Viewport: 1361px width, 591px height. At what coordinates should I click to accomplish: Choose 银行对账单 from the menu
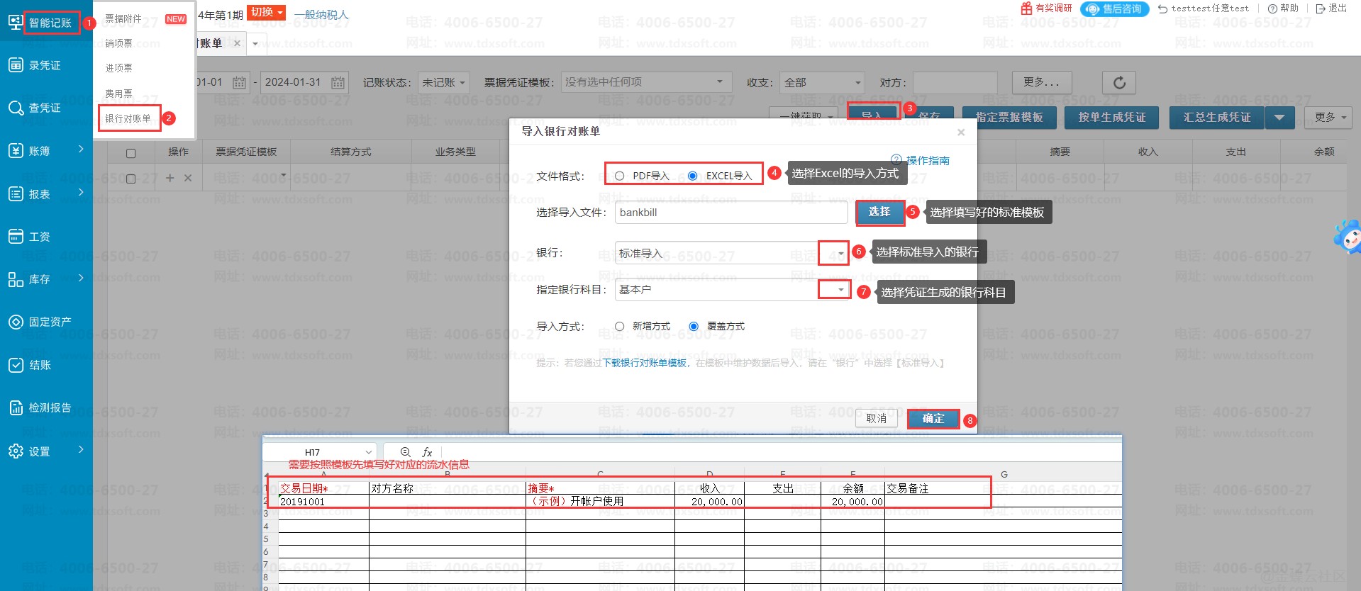click(x=128, y=118)
